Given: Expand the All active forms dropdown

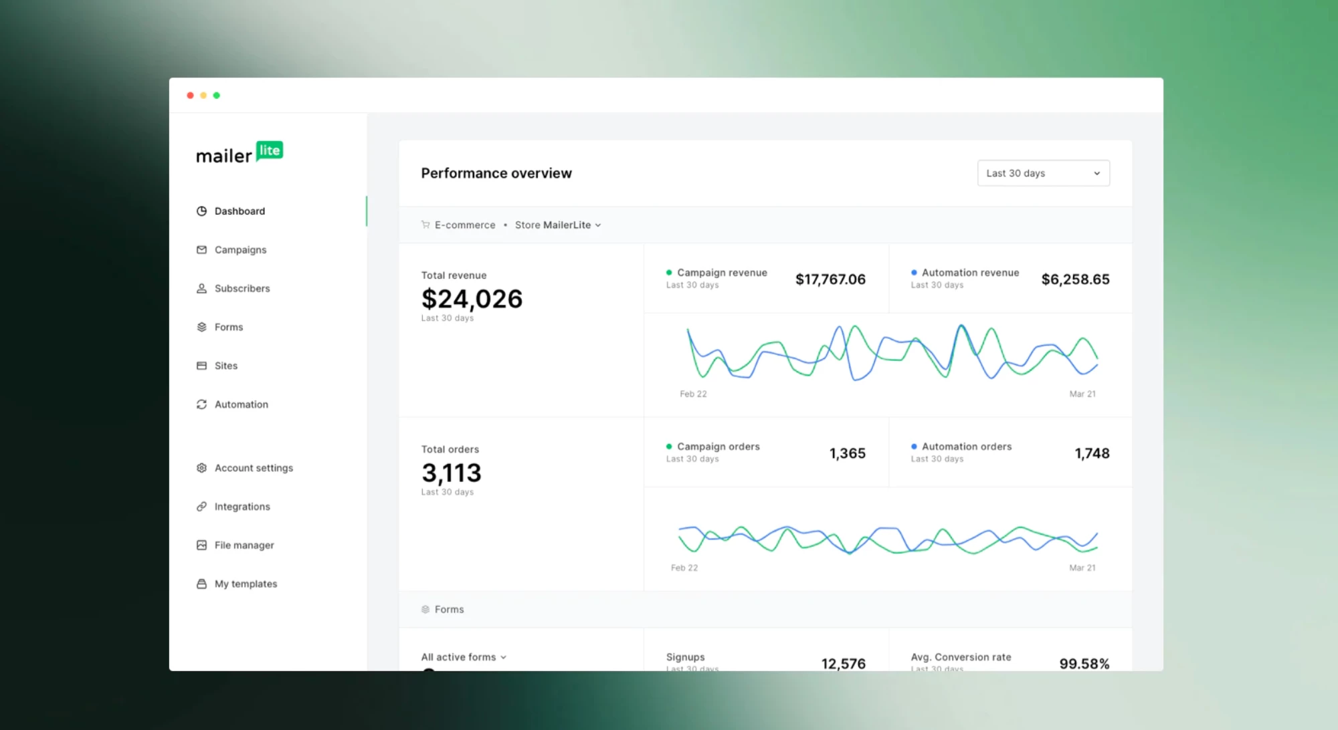Looking at the screenshot, I should 464,657.
